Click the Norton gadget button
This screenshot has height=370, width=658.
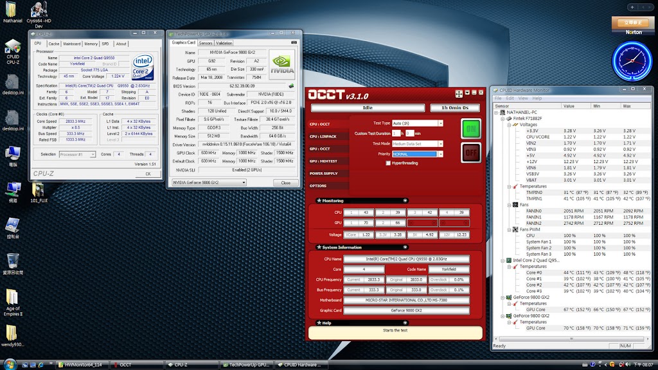coord(633,22)
